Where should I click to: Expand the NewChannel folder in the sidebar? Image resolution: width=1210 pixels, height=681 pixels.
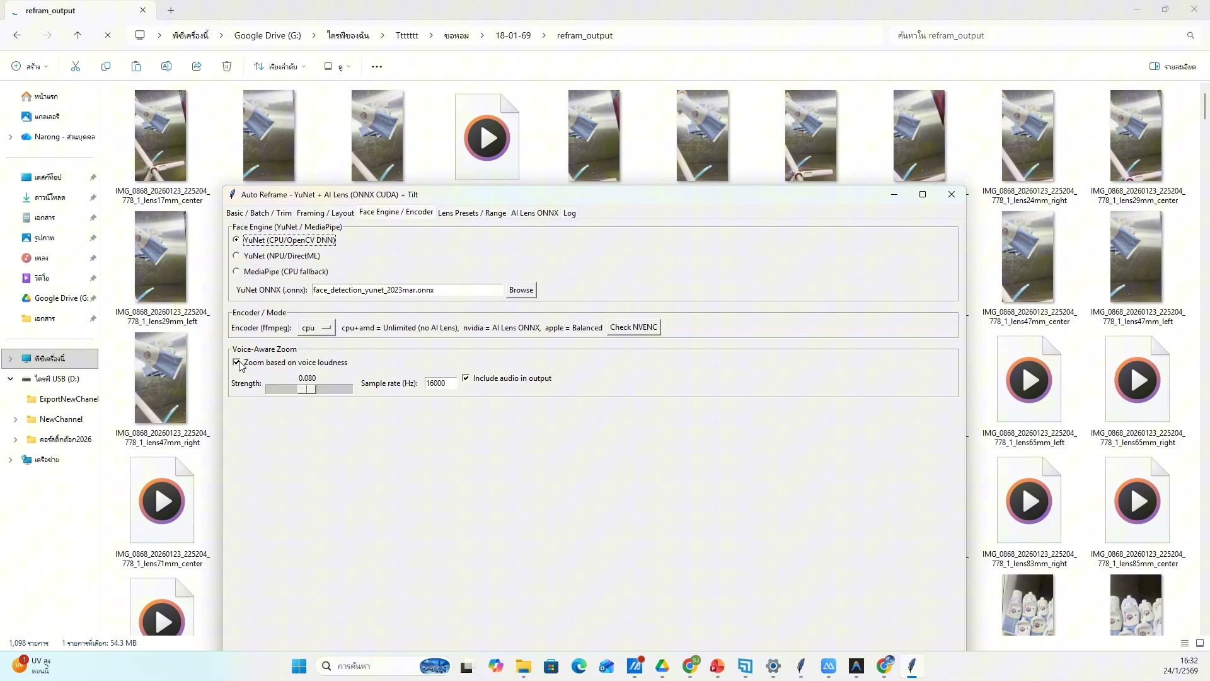point(16,419)
